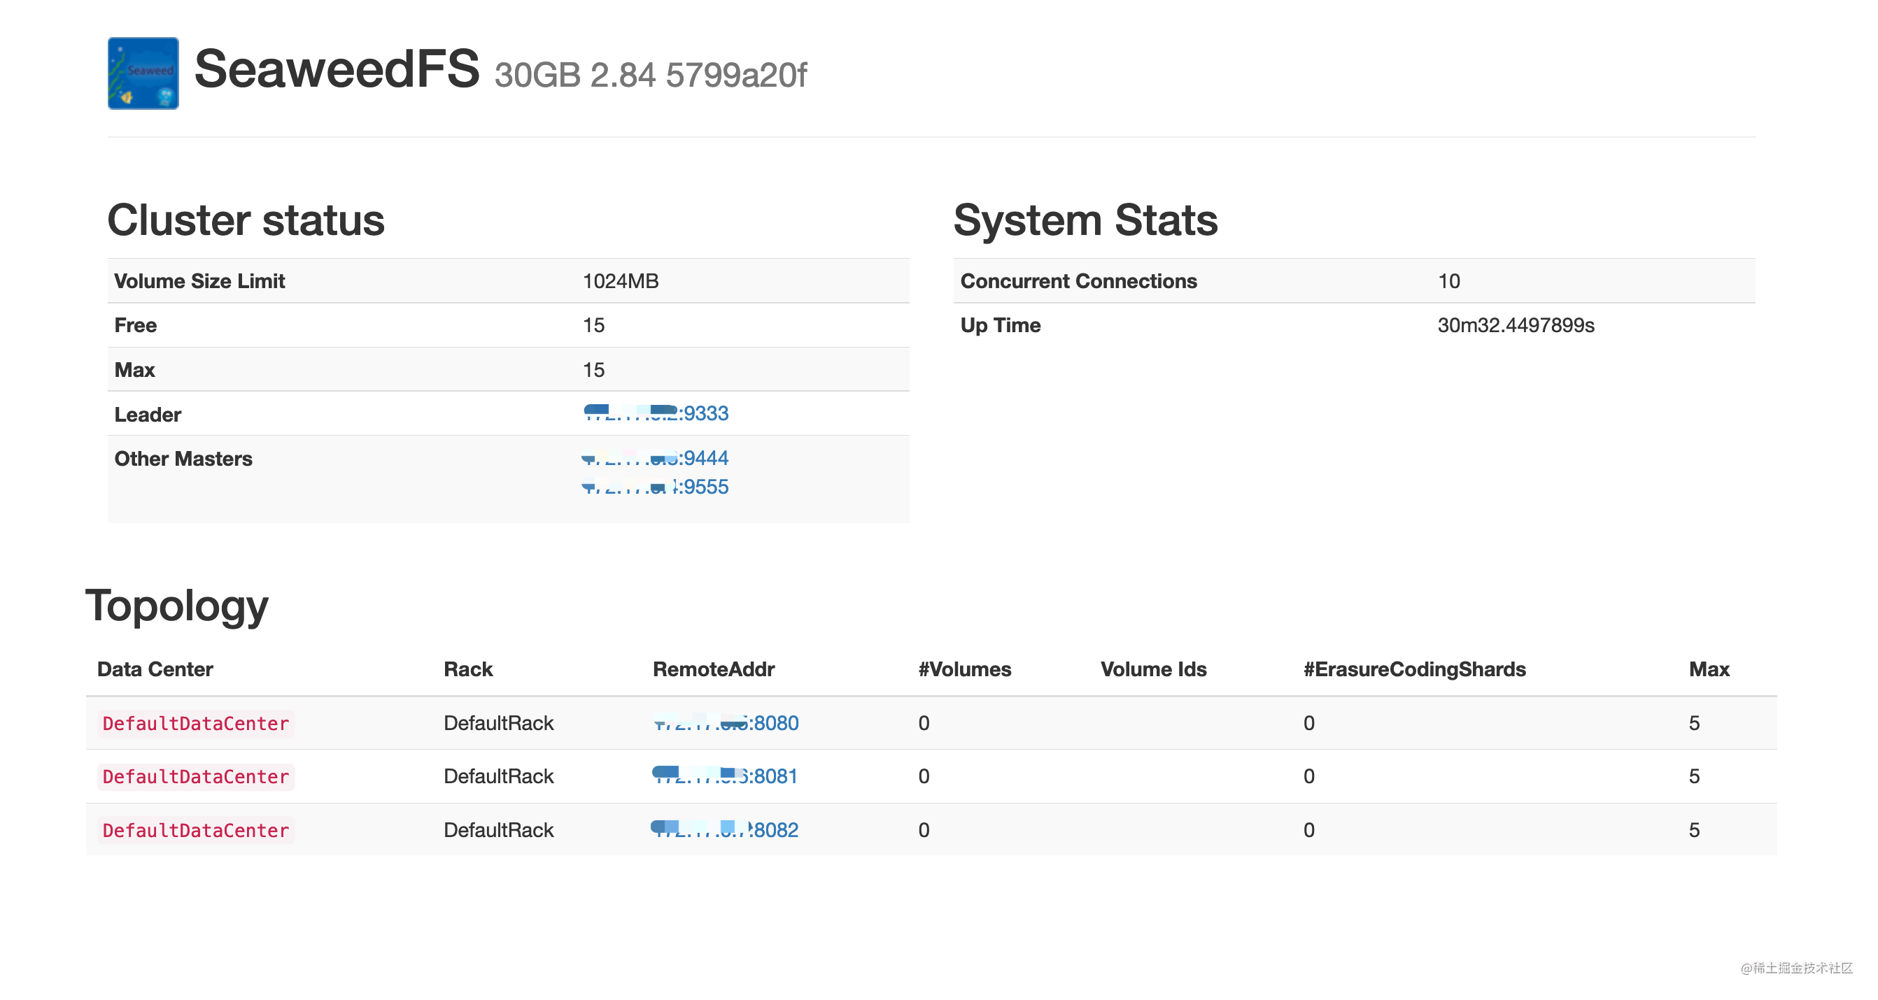The width and height of the screenshot is (1878, 1000).
Task: Click the Volume Ids column header
Action: pyautogui.click(x=1153, y=669)
